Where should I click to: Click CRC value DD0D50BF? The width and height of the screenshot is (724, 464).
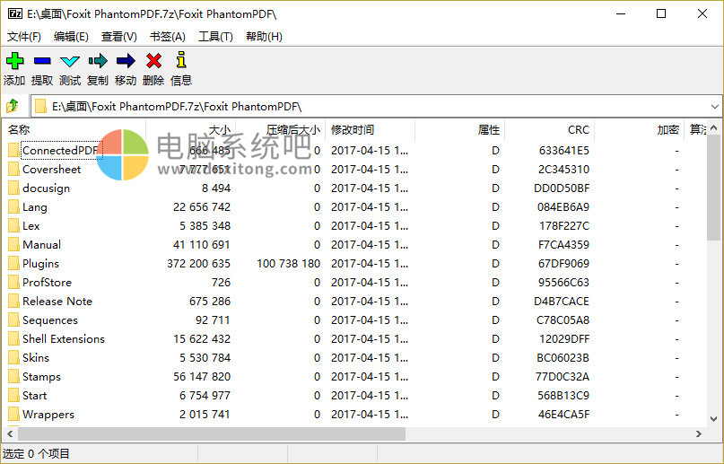[x=562, y=188]
